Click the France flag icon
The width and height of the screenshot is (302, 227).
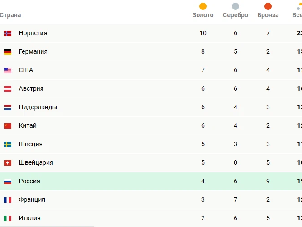point(8,200)
